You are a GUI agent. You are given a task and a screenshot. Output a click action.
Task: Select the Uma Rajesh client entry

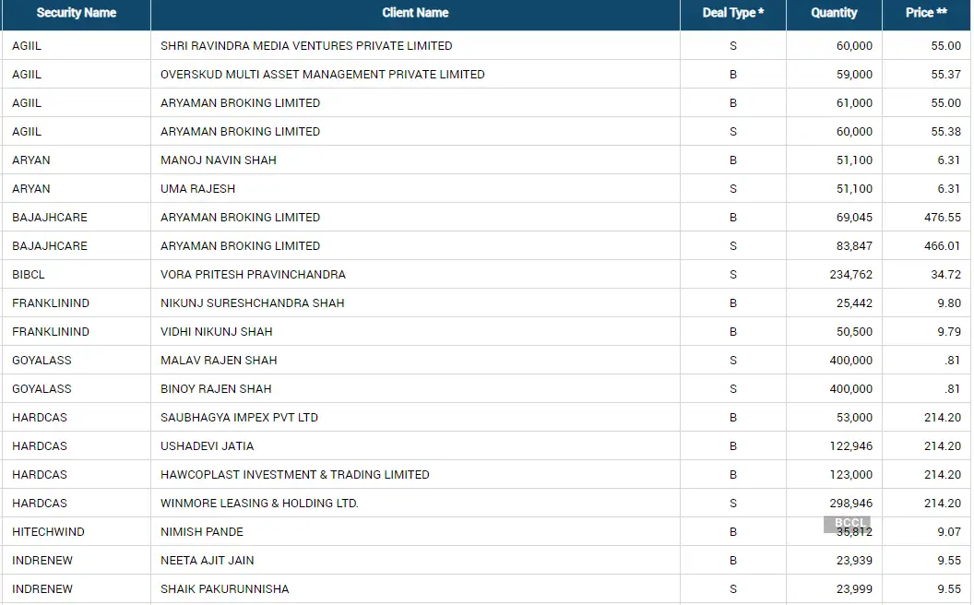(197, 189)
